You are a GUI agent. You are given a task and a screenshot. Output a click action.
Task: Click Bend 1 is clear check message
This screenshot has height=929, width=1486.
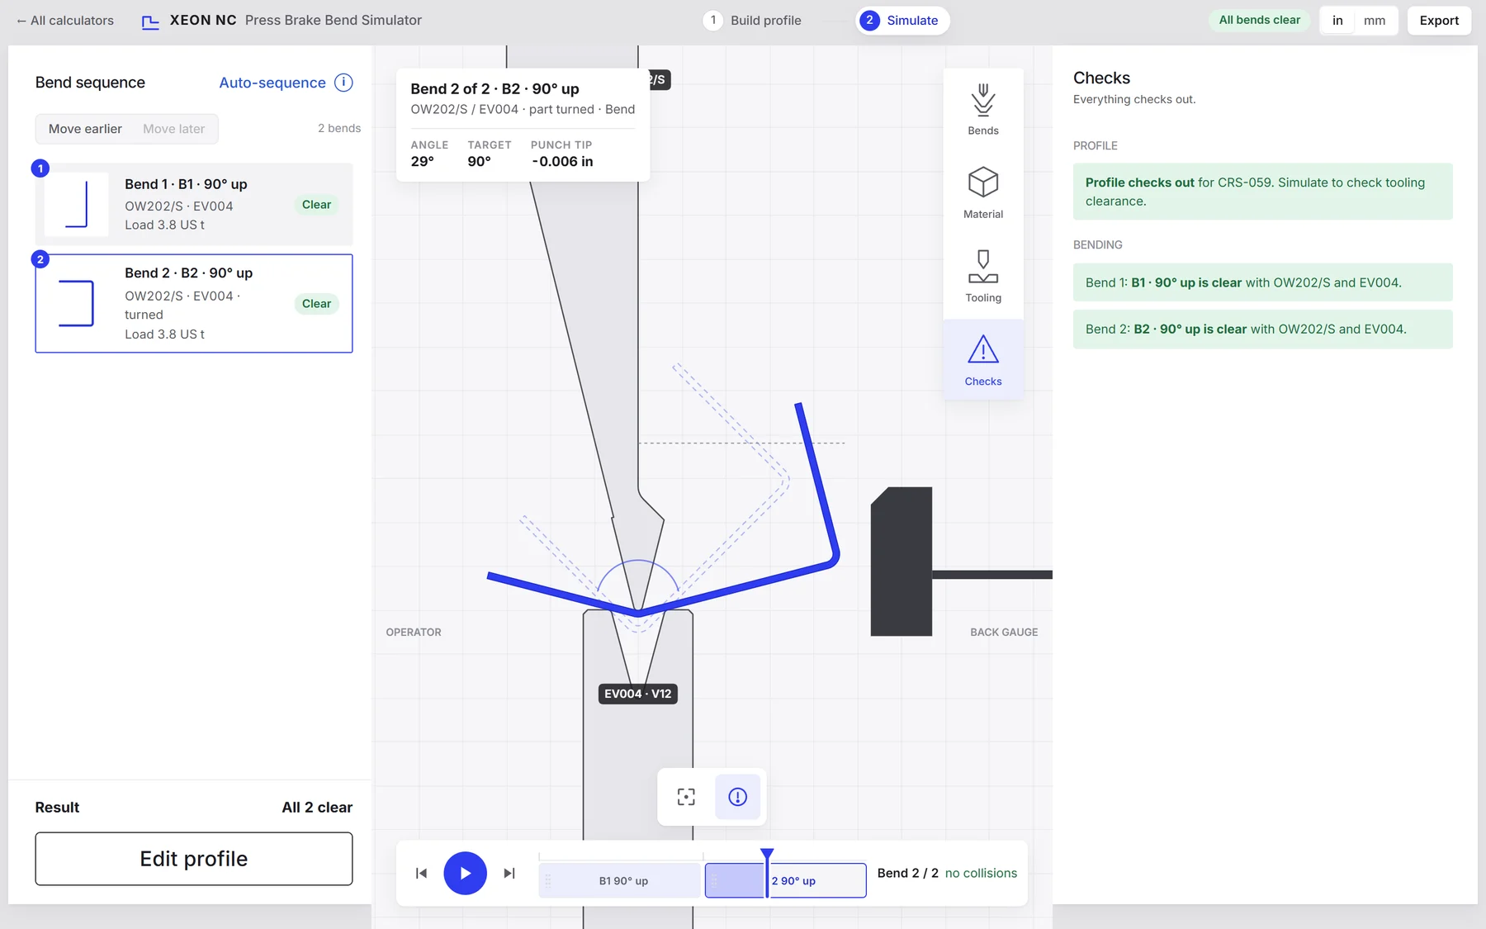(x=1263, y=282)
